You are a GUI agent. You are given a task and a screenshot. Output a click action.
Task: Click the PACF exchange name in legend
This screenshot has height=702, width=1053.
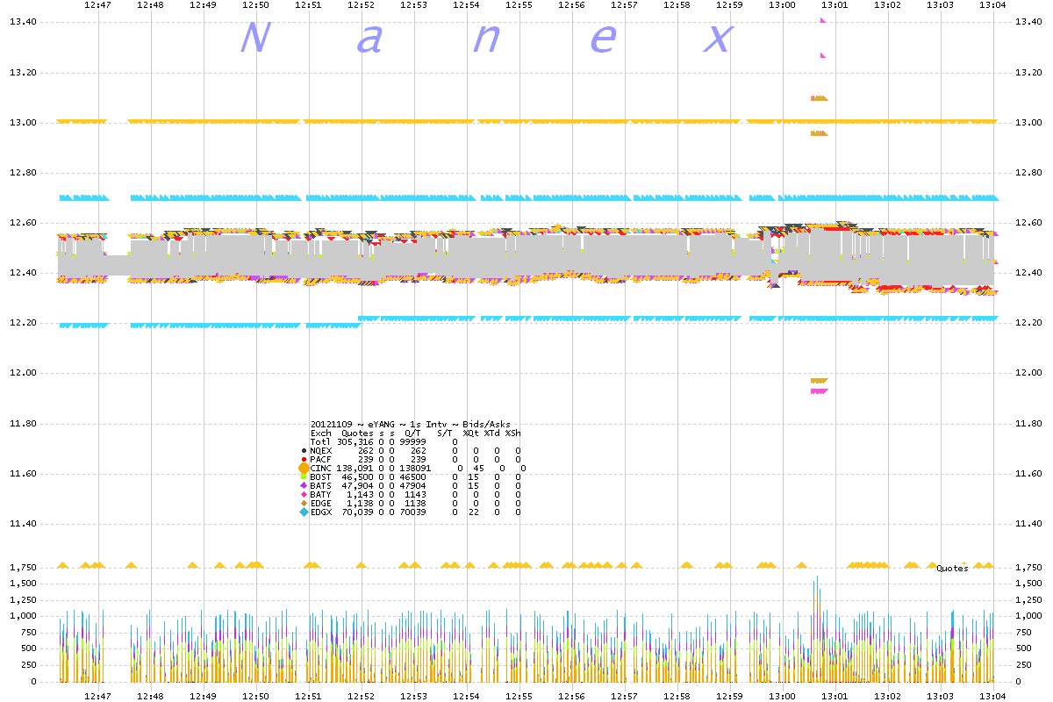pyautogui.click(x=321, y=459)
